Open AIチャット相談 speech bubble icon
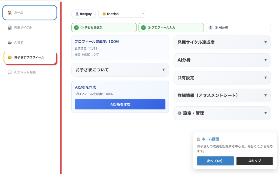This screenshot has height=174, width=279. point(10,72)
